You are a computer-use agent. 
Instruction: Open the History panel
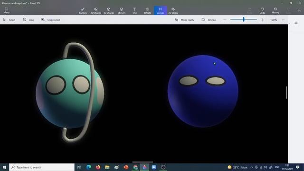point(275,10)
